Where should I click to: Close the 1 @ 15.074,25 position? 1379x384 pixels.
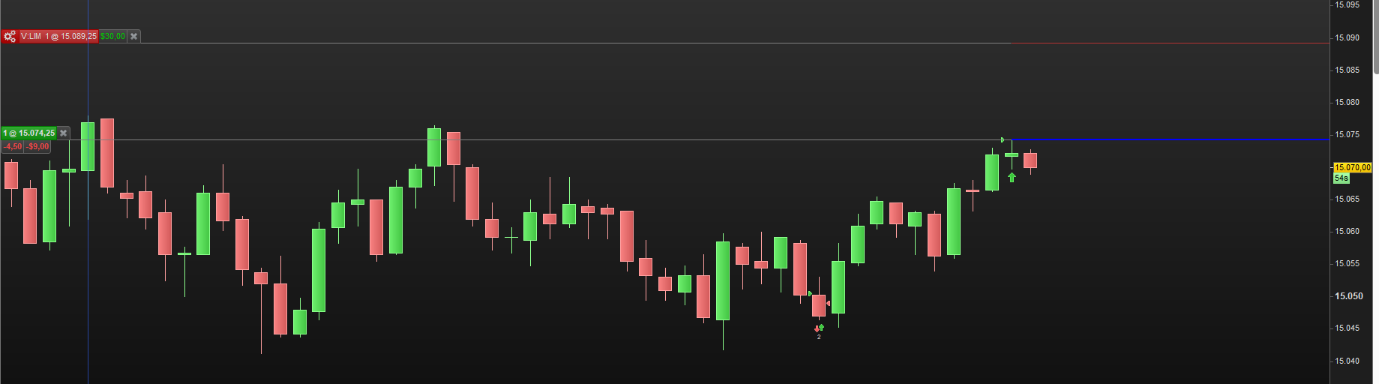pos(64,133)
